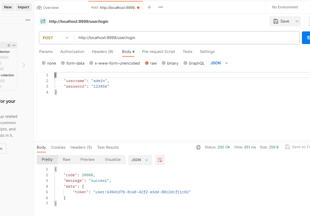Viewport: 310px width, 216px height.
Task: Expand the Save options dropdown arrow
Action: pyautogui.click(x=297, y=21)
